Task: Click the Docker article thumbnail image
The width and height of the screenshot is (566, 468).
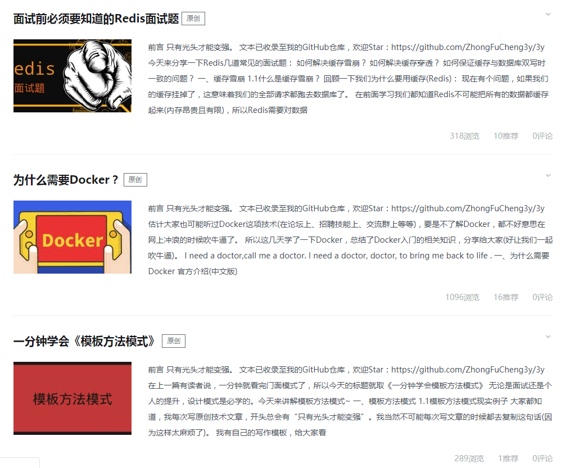Action: pos(73,237)
